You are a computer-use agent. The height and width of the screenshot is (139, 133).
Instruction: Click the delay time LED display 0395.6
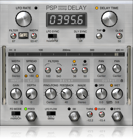click(66, 20)
